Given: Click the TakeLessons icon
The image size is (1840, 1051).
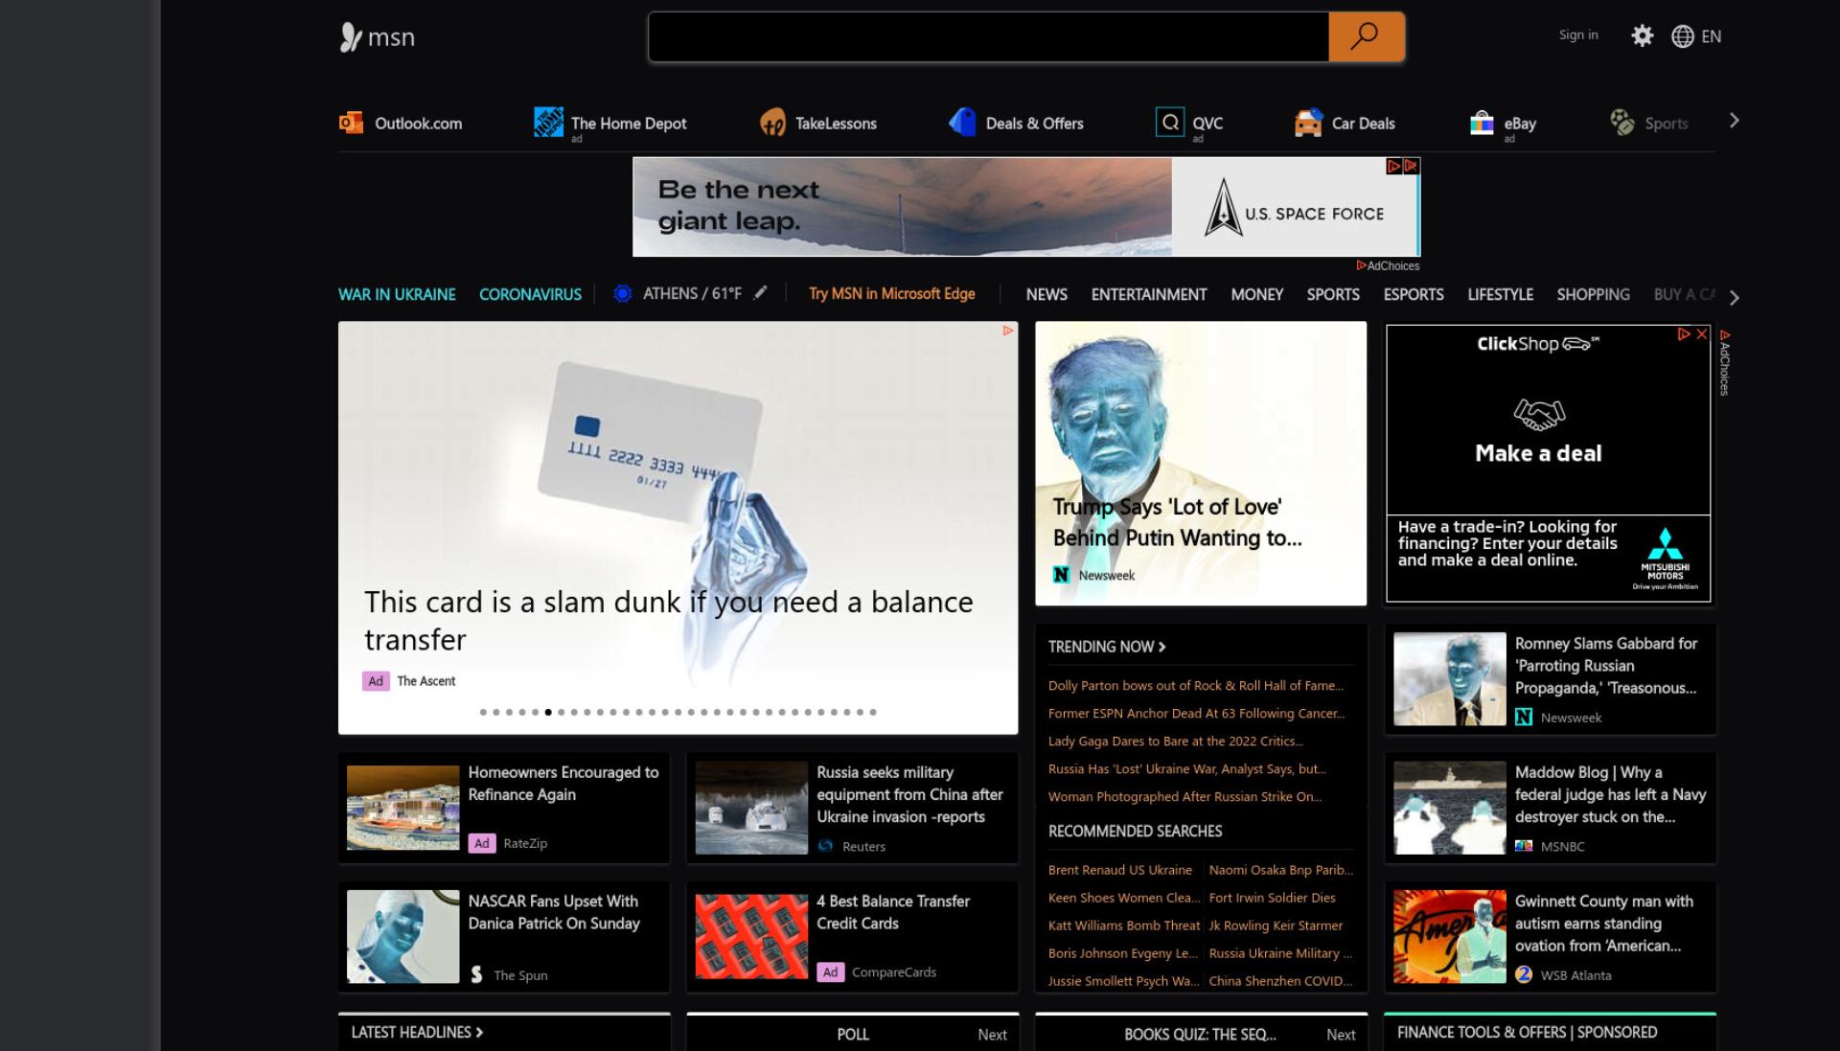Looking at the screenshot, I should [772, 123].
